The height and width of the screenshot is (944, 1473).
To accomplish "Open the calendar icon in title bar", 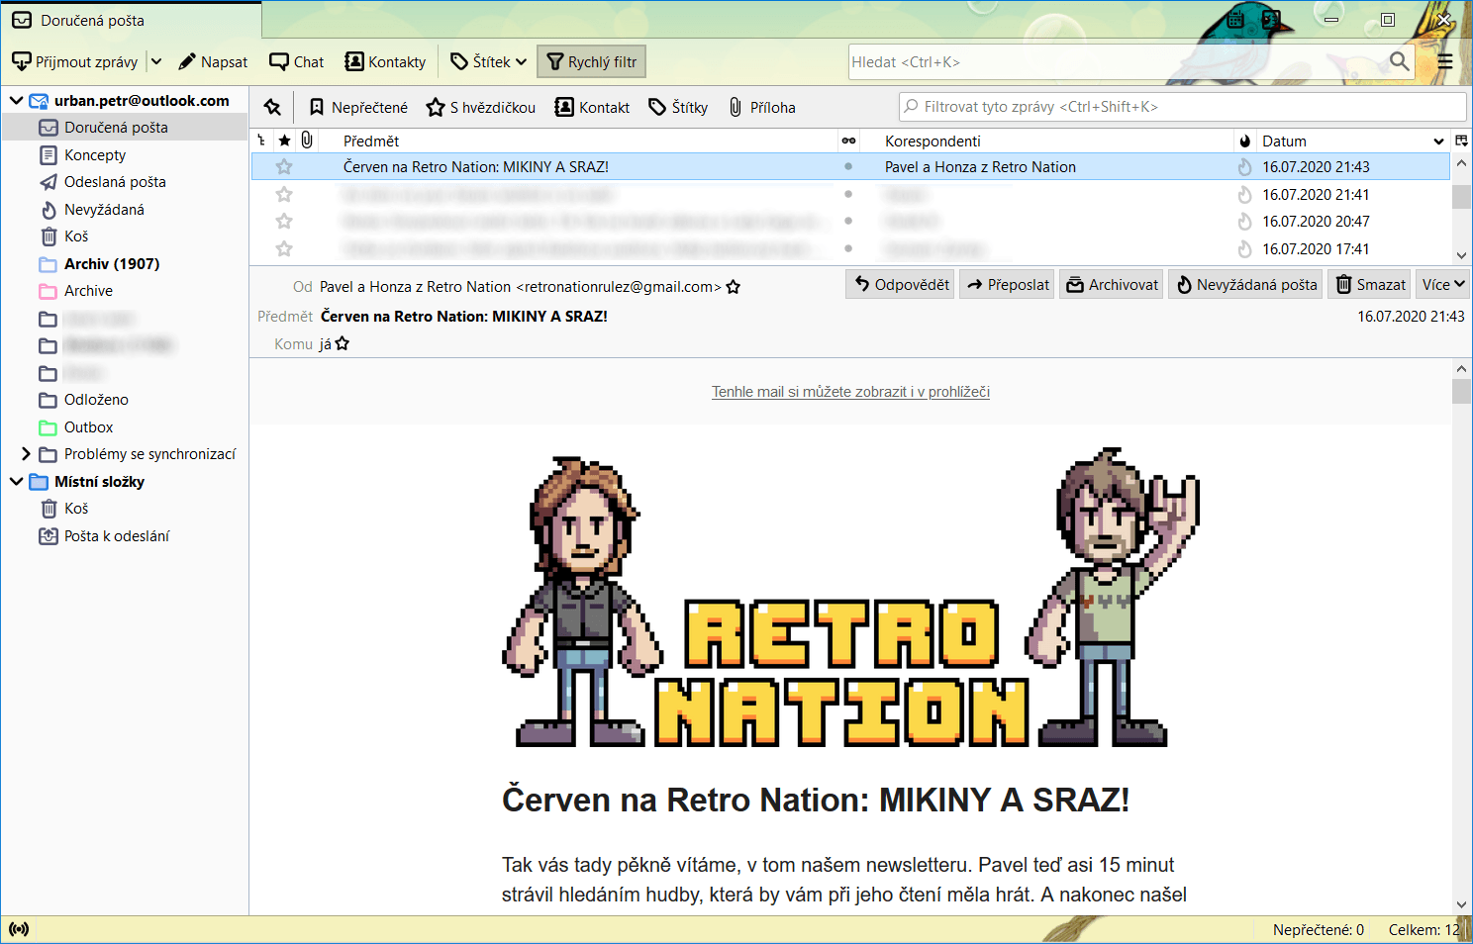I will tap(1235, 19).
